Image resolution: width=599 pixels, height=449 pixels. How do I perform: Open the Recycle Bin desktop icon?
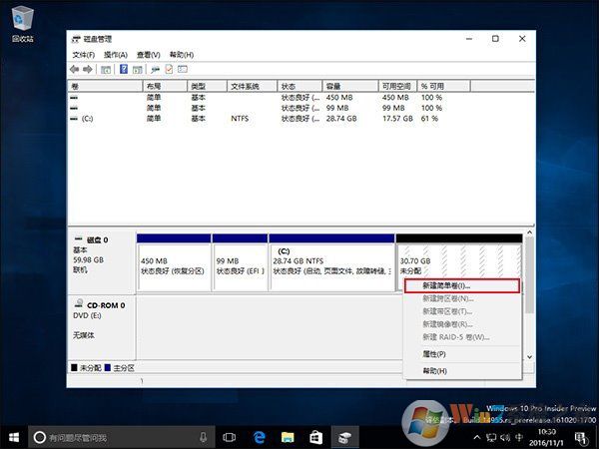(22, 22)
